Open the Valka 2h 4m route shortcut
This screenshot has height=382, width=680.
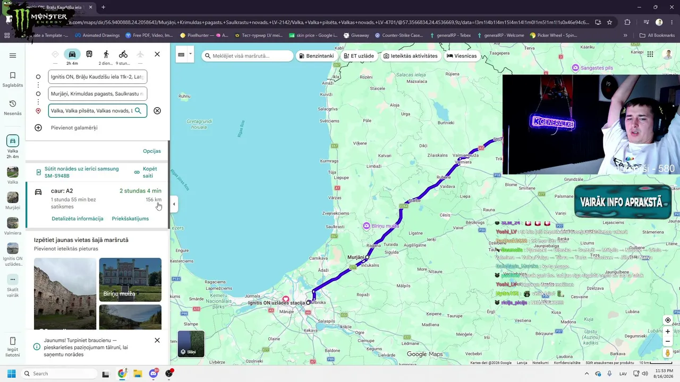[x=13, y=147]
